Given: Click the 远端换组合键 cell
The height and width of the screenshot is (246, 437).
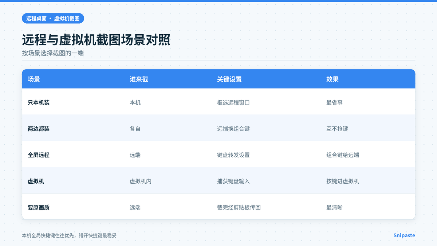Looking at the screenshot, I should coord(233,129).
